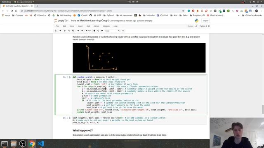Open the Terminal from the dock
The height and width of the screenshot is (148, 264).
pyautogui.click(x=5, y=144)
